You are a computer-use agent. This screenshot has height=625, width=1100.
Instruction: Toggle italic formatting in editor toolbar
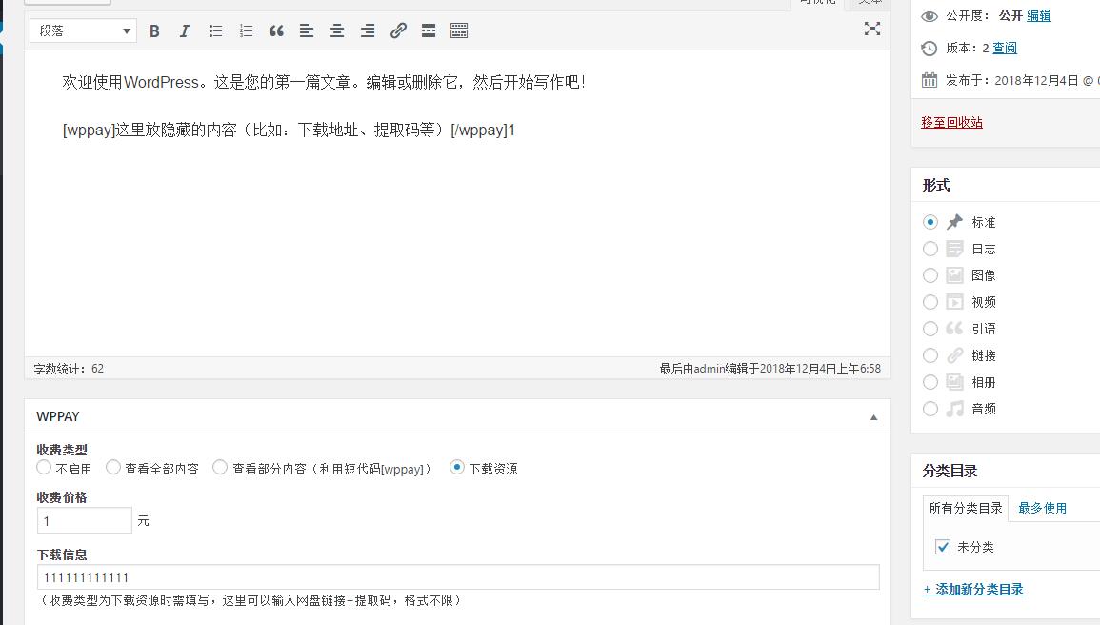pyautogui.click(x=185, y=30)
